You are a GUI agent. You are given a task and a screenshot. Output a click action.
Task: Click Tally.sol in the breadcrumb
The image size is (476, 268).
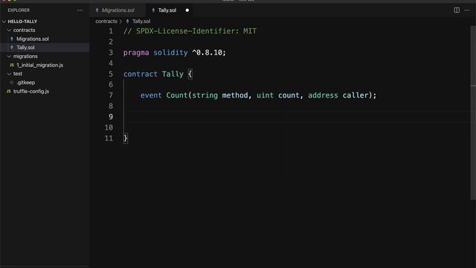pos(141,22)
